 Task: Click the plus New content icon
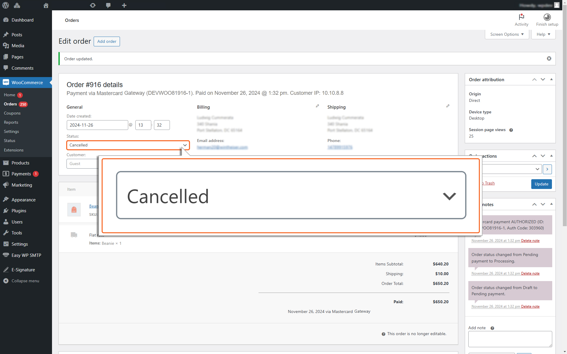click(x=124, y=5)
